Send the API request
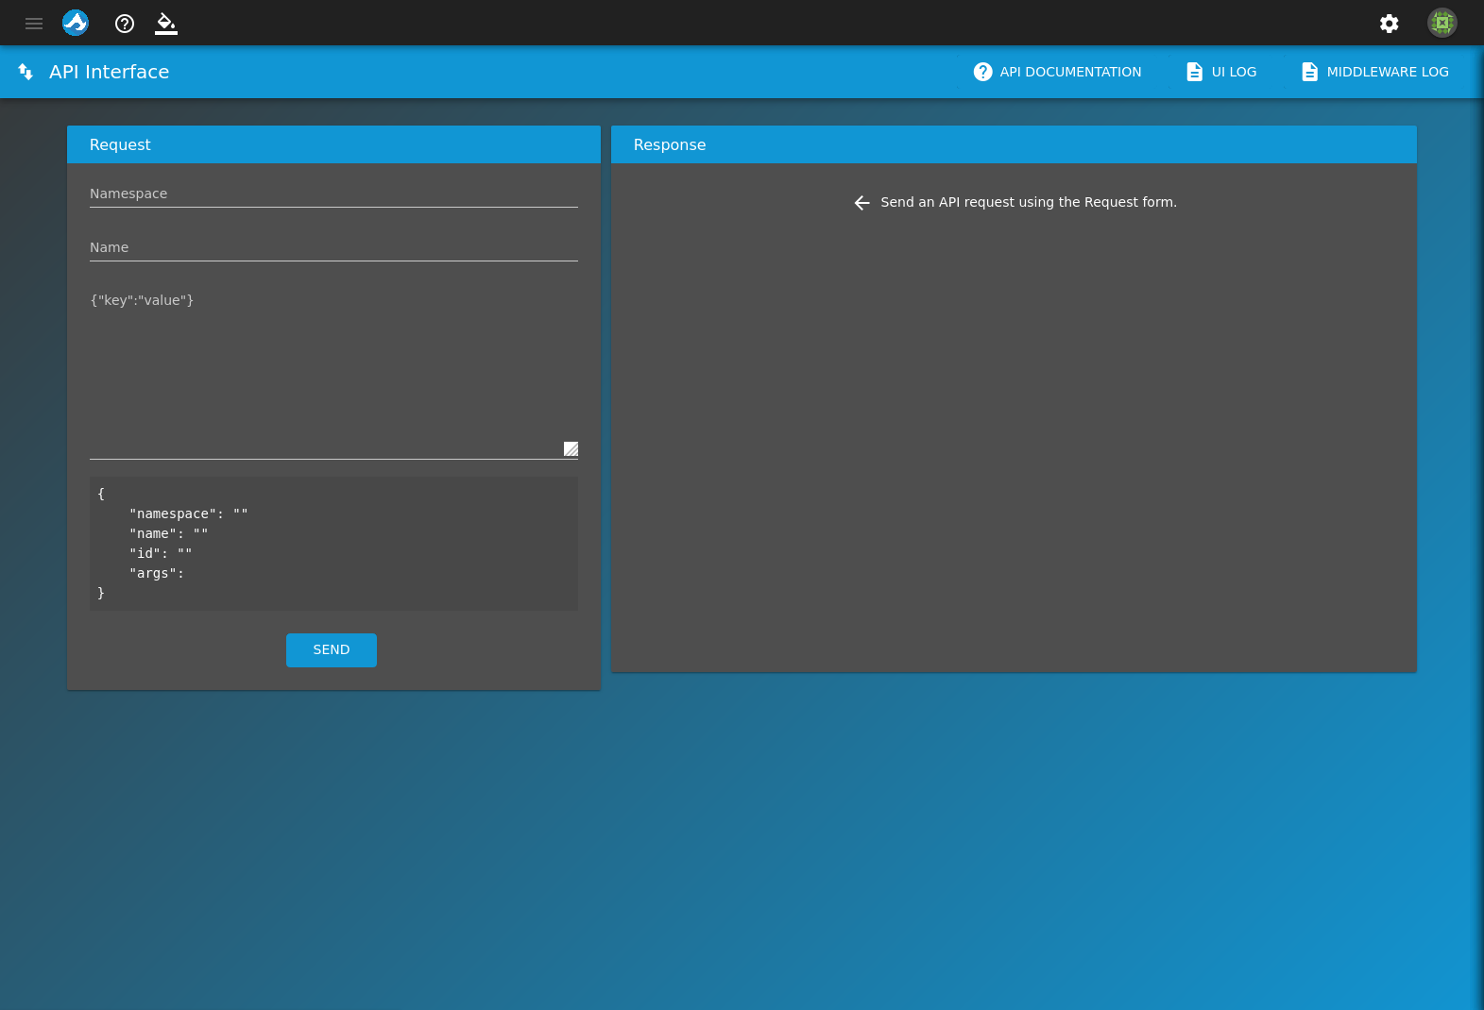1484x1010 pixels. click(x=332, y=650)
